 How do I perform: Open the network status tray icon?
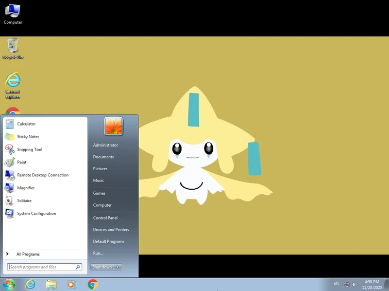coord(347,284)
